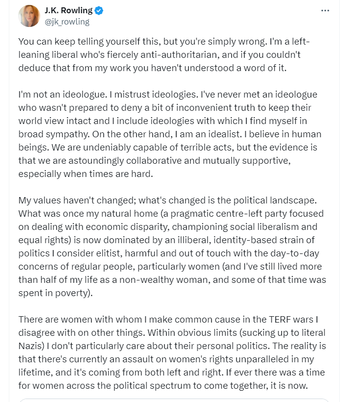349x402 pixels.
Task: Click the words "spent in poverty"
Action: [53, 293]
